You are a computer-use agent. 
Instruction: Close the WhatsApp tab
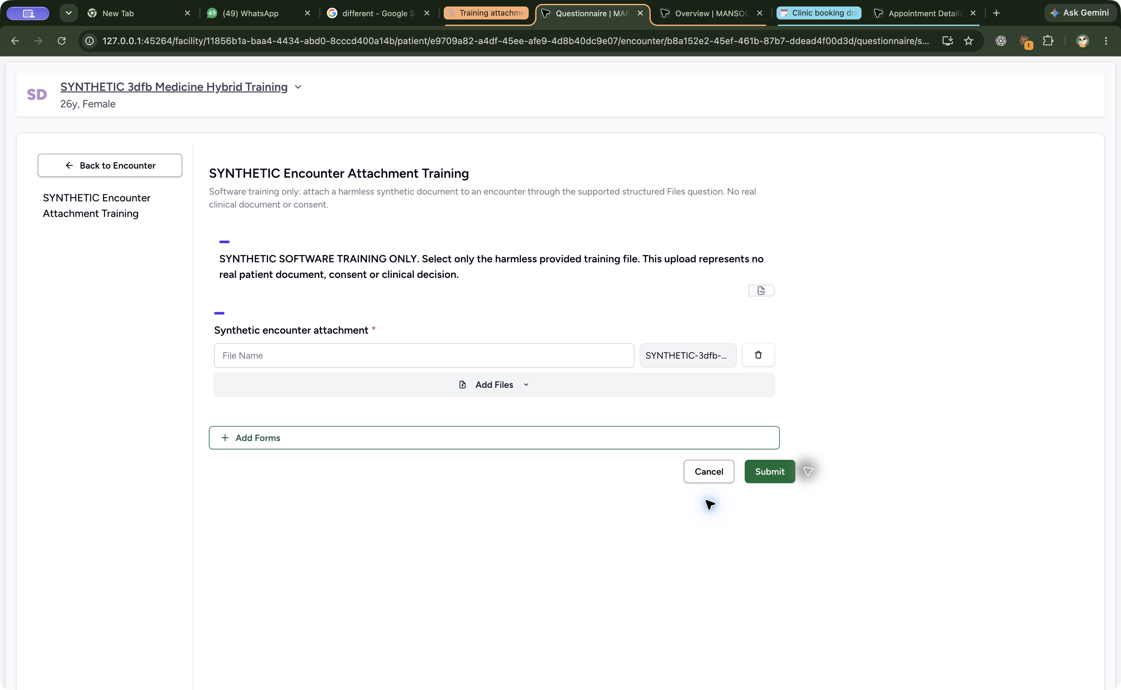click(x=307, y=13)
